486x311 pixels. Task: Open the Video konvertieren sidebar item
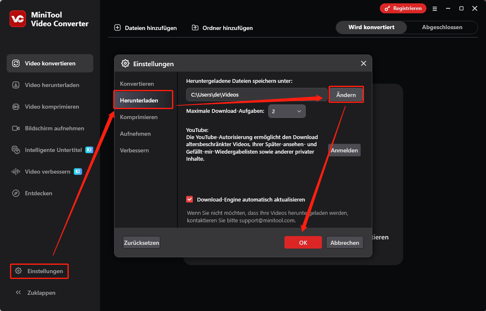[50, 63]
